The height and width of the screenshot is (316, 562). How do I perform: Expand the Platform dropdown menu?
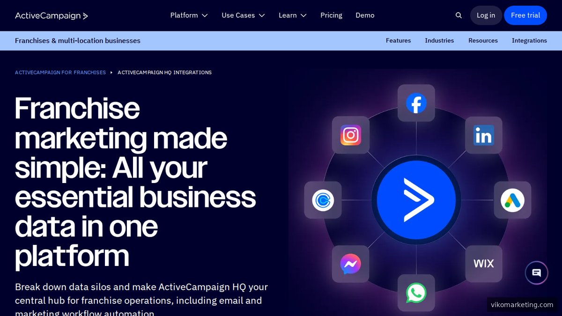click(189, 15)
